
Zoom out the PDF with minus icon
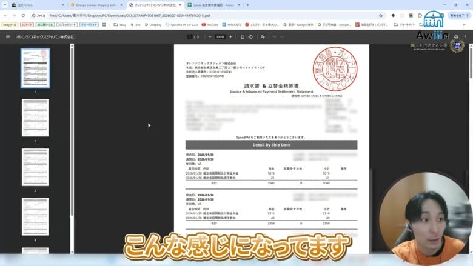click(x=210, y=37)
